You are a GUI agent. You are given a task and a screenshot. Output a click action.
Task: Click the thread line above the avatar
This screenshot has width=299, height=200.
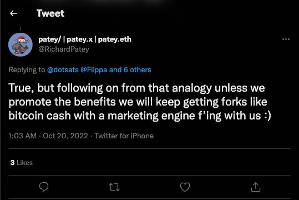[21, 29]
